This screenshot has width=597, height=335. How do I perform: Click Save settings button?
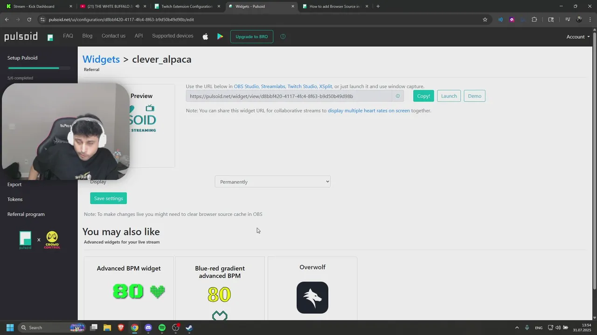108,198
